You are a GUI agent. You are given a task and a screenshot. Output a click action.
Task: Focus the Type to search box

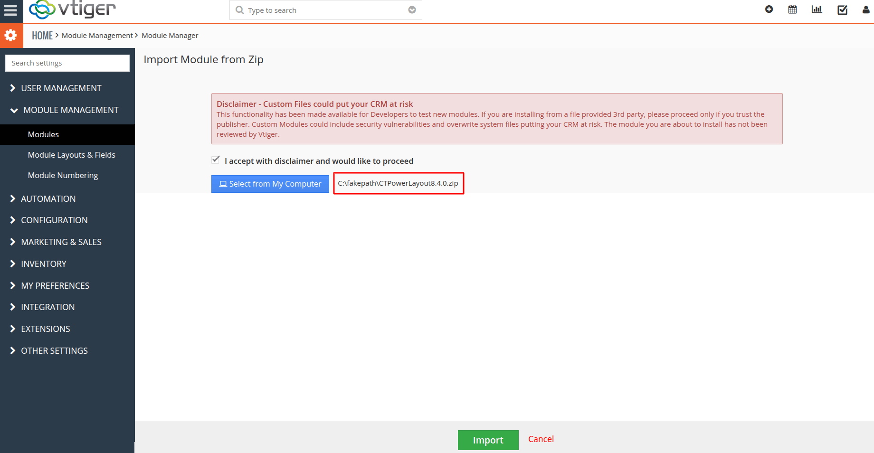(x=326, y=10)
